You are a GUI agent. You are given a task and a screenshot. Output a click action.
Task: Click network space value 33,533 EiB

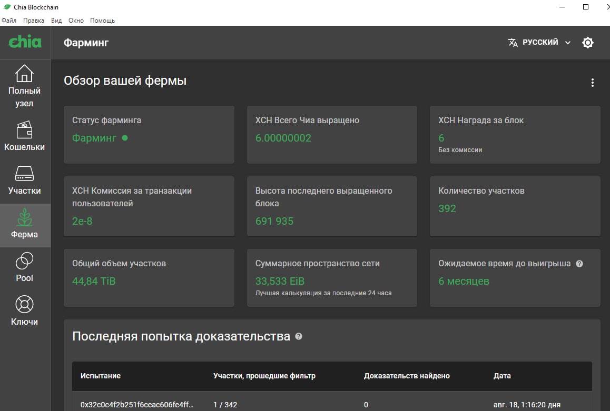click(280, 281)
